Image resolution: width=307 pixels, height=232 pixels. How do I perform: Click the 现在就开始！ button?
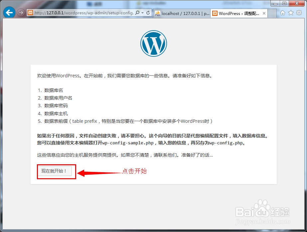(55, 171)
